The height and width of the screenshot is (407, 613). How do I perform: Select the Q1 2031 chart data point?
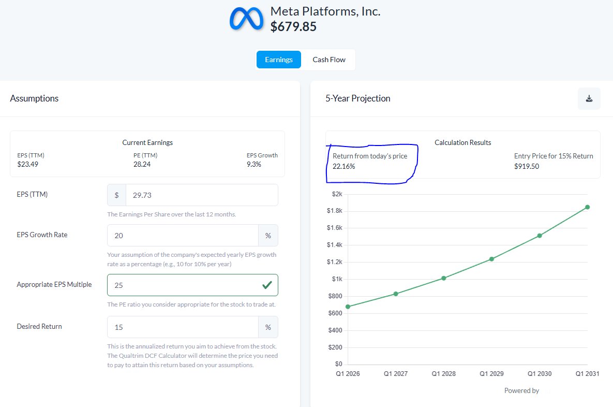click(x=587, y=207)
